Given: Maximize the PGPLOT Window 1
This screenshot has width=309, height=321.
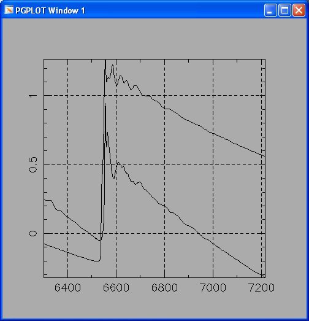Looking at the screenshot, I should 284,10.
